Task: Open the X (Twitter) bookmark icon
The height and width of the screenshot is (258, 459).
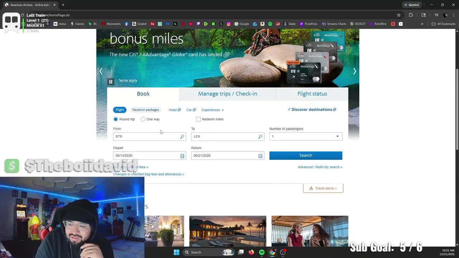Action: (221, 24)
